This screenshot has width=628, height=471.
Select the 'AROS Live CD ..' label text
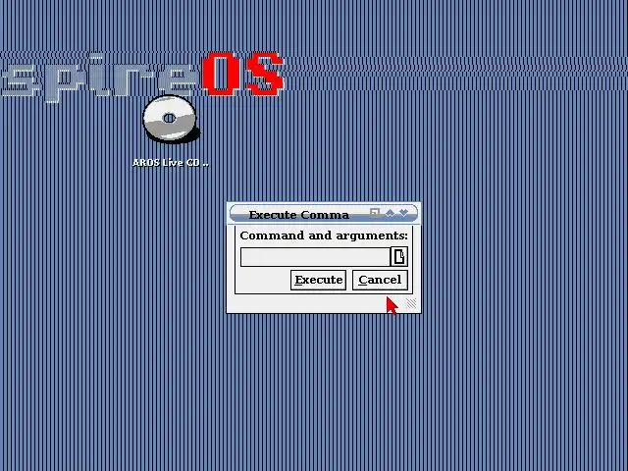(x=171, y=163)
